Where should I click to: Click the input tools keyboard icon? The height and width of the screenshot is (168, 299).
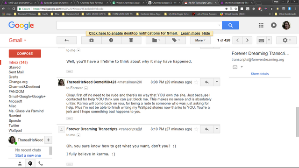[x=262, y=40]
